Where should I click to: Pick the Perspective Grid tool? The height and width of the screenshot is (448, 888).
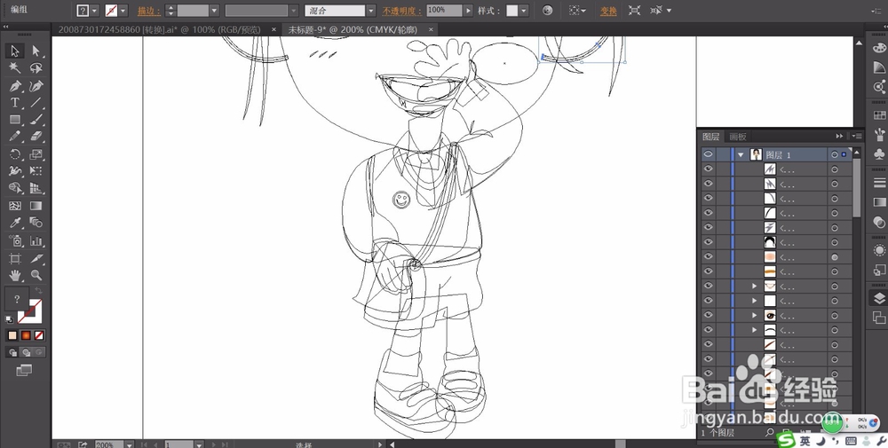click(x=36, y=188)
